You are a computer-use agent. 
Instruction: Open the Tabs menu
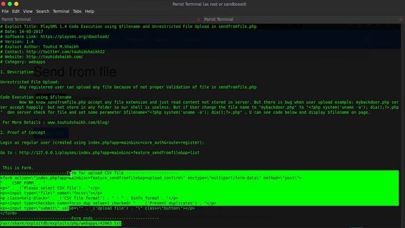(77, 11)
